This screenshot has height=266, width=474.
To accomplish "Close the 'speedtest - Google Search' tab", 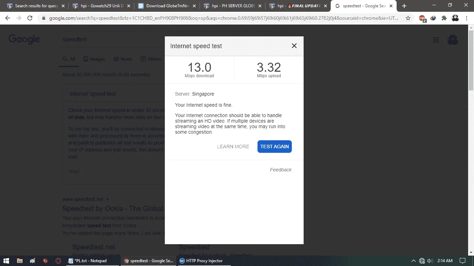I will click(391, 6).
